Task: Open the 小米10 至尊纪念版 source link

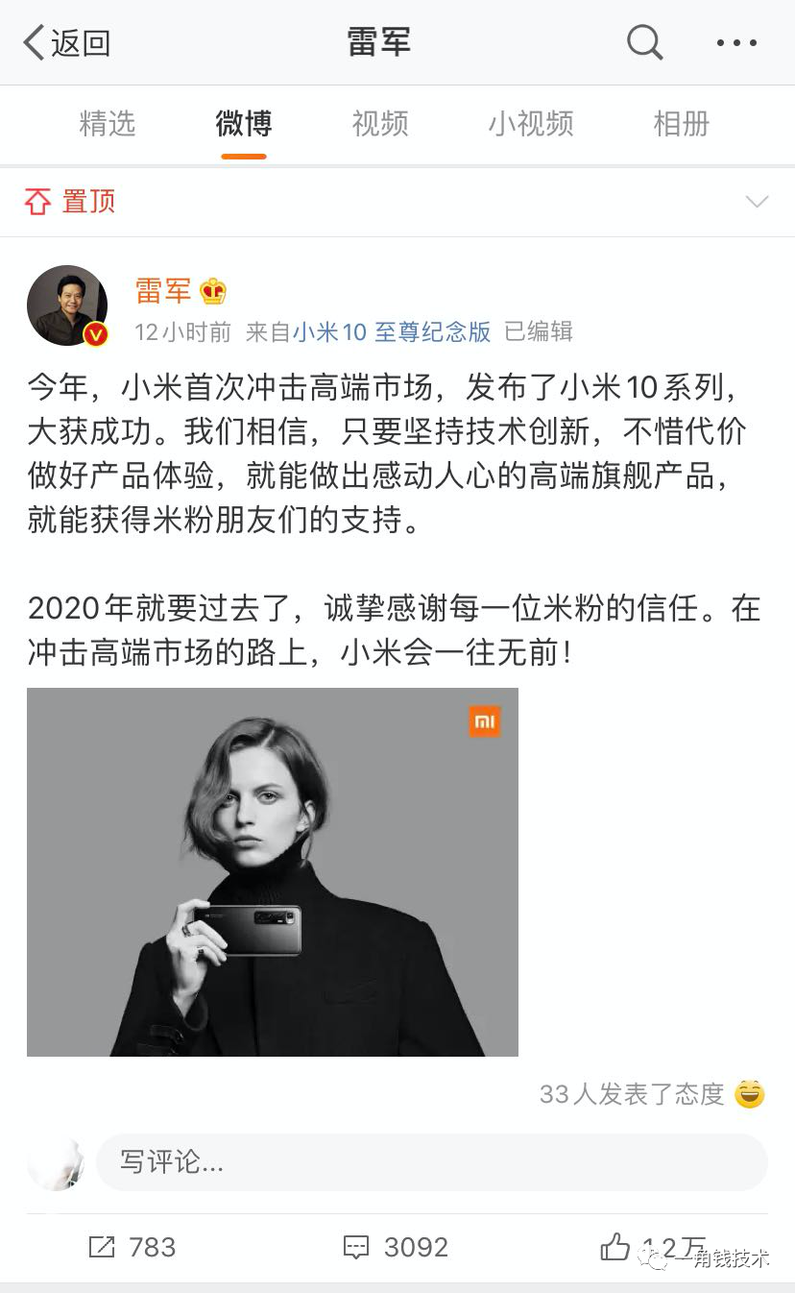Action: 392,331
